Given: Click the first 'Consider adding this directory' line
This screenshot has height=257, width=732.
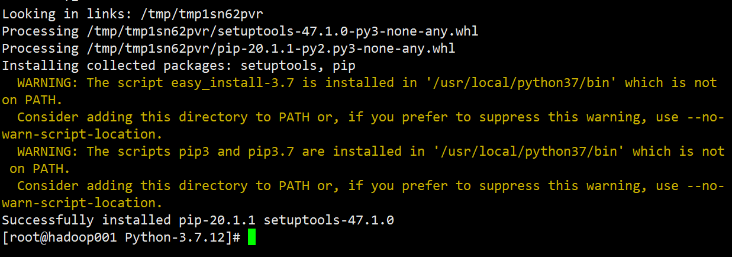Looking at the screenshot, I should (x=370, y=117).
